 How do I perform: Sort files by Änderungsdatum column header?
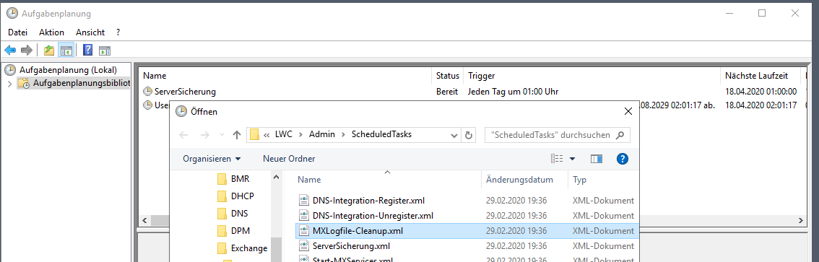coord(519,180)
